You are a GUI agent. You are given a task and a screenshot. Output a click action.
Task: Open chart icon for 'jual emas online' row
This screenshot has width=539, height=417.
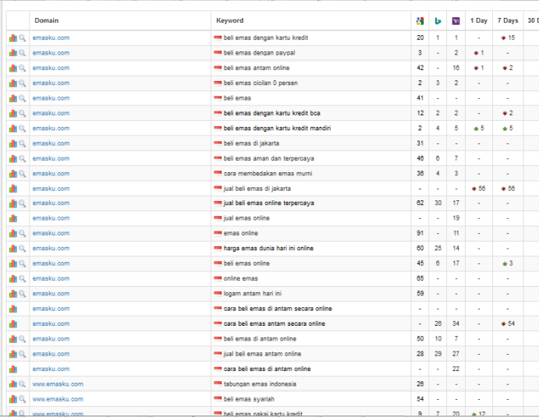coord(13,218)
